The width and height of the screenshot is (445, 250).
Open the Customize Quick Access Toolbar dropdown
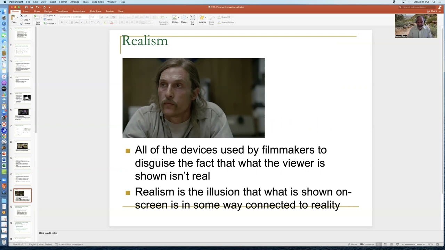click(x=50, y=7)
